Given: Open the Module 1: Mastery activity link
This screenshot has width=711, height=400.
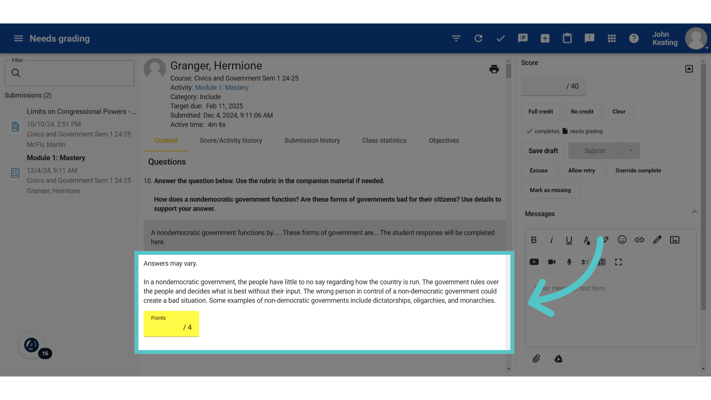Looking at the screenshot, I should tap(222, 88).
